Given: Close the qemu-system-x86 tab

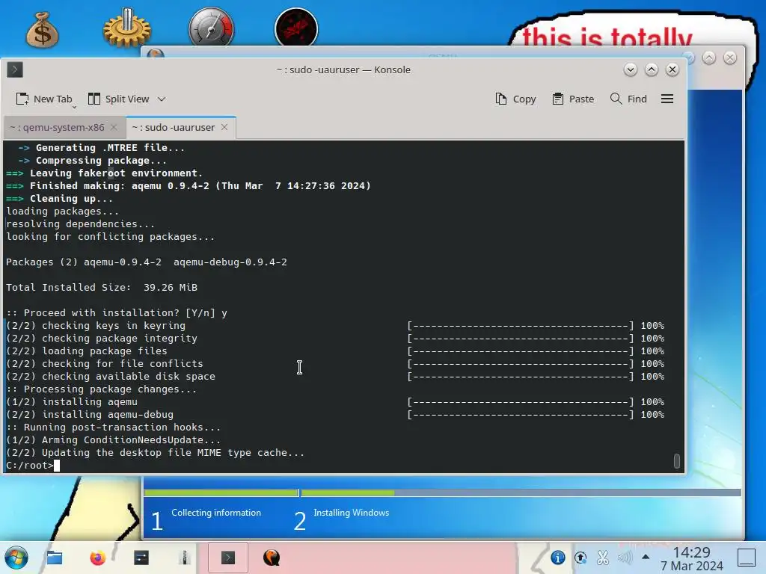Looking at the screenshot, I should coord(114,127).
